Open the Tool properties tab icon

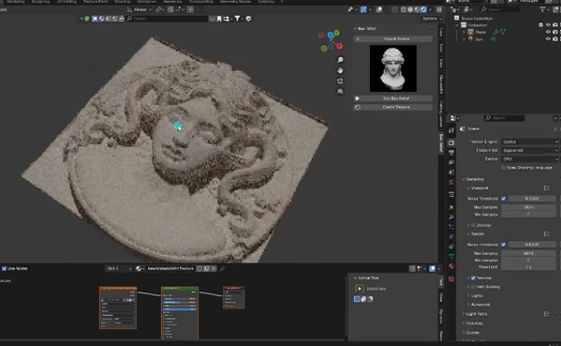point(451,130)
